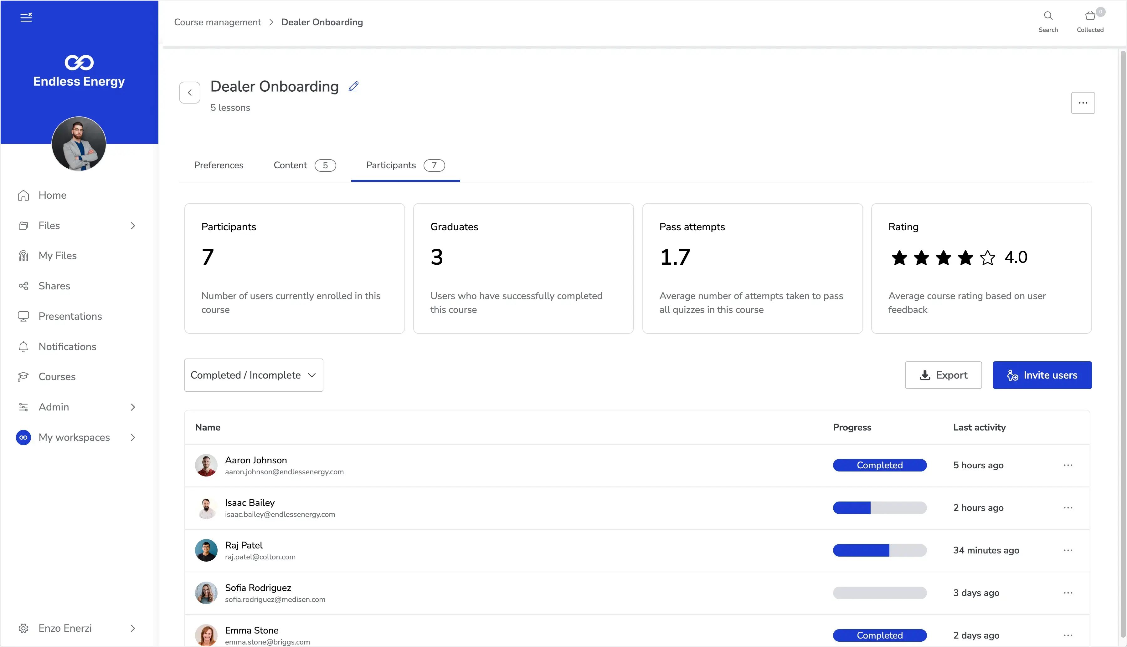Click Sofia Rodriguez's empty progress bar
This screenshot has height=647, width=1127.
coord(879,593)
